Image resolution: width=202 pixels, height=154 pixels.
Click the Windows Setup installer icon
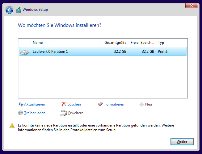19,10
